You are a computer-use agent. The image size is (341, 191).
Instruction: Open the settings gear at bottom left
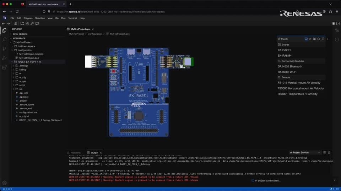(x=4, y=183)
